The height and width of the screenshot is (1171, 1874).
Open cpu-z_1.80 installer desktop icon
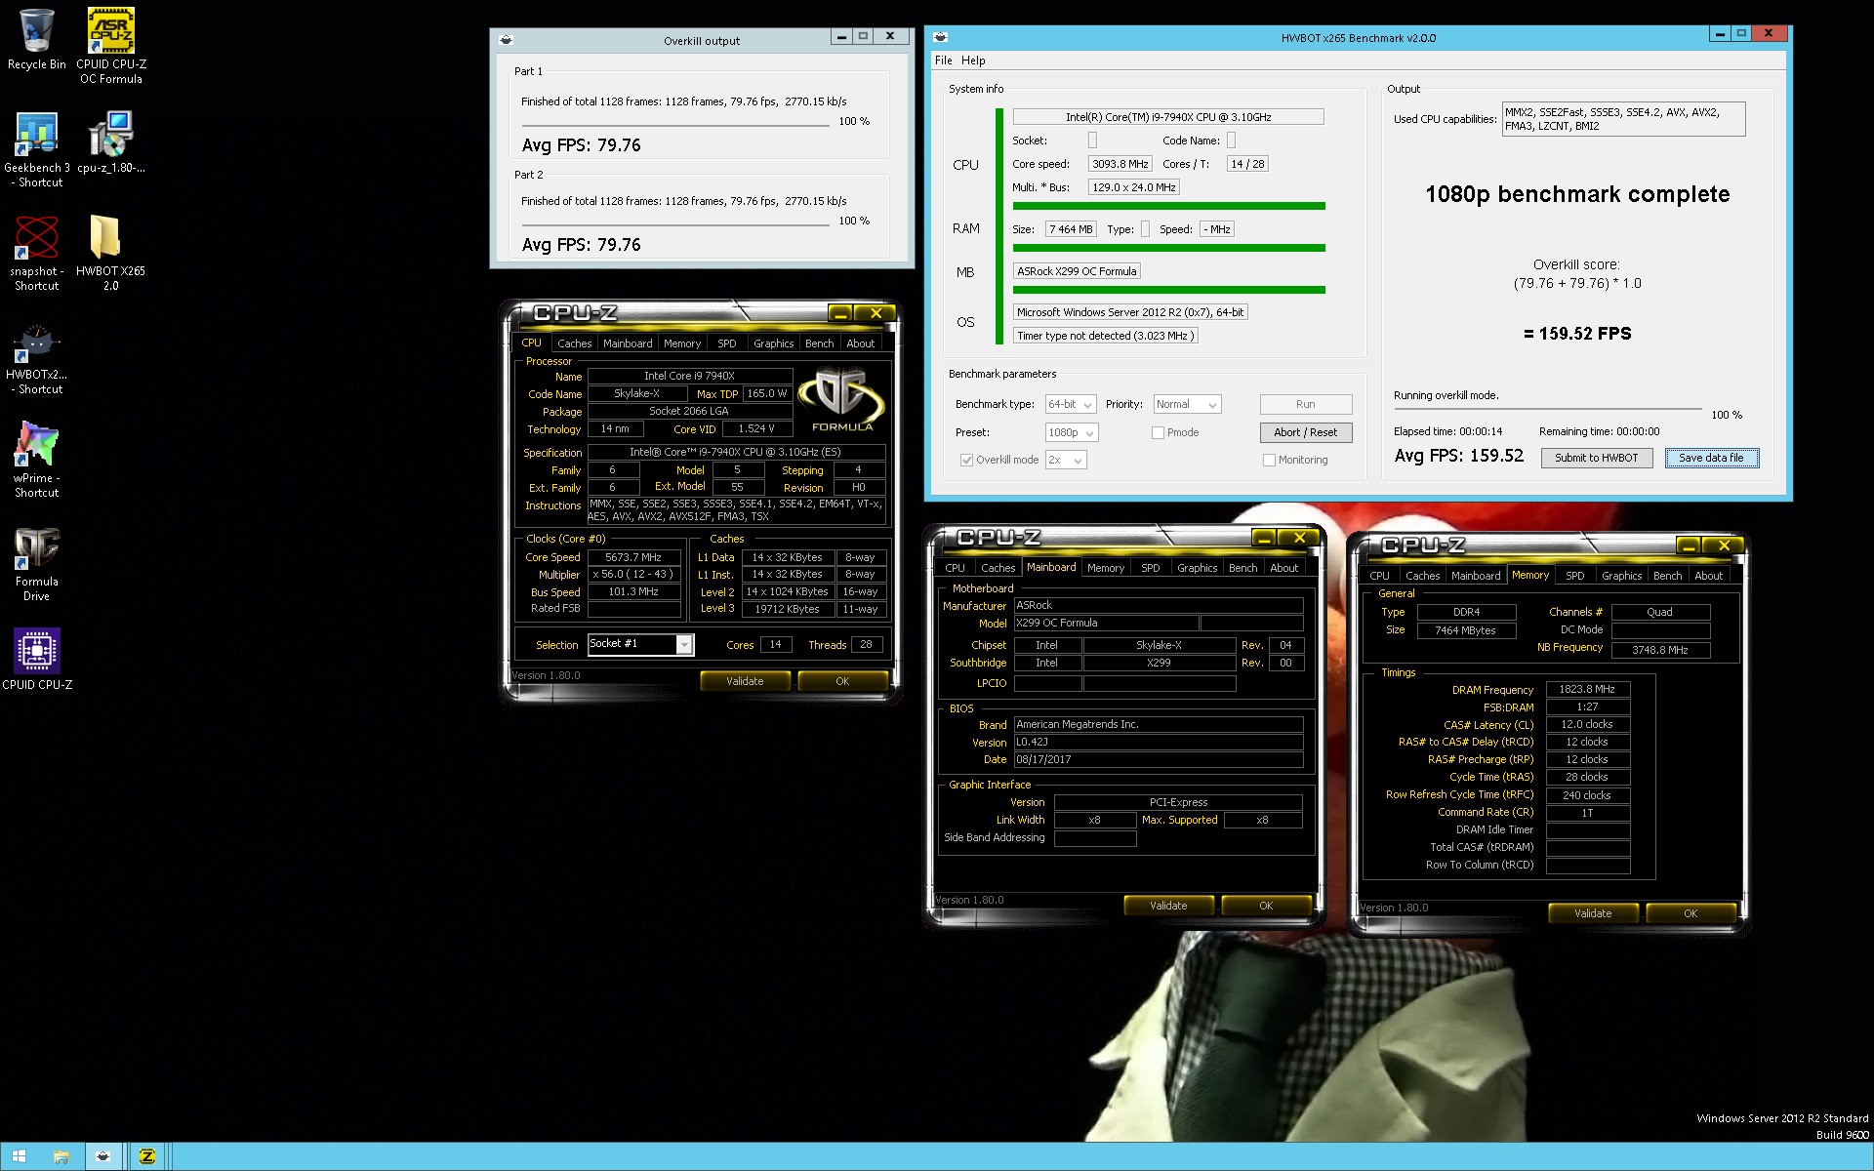coord(111,142)
